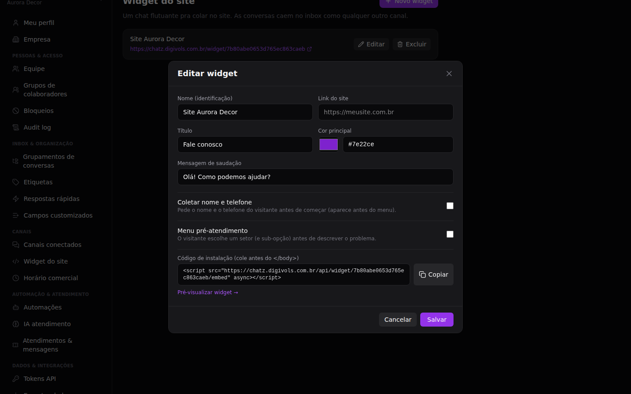Open Canais conectados page
The image size is (631, 394).
point(56,245)
